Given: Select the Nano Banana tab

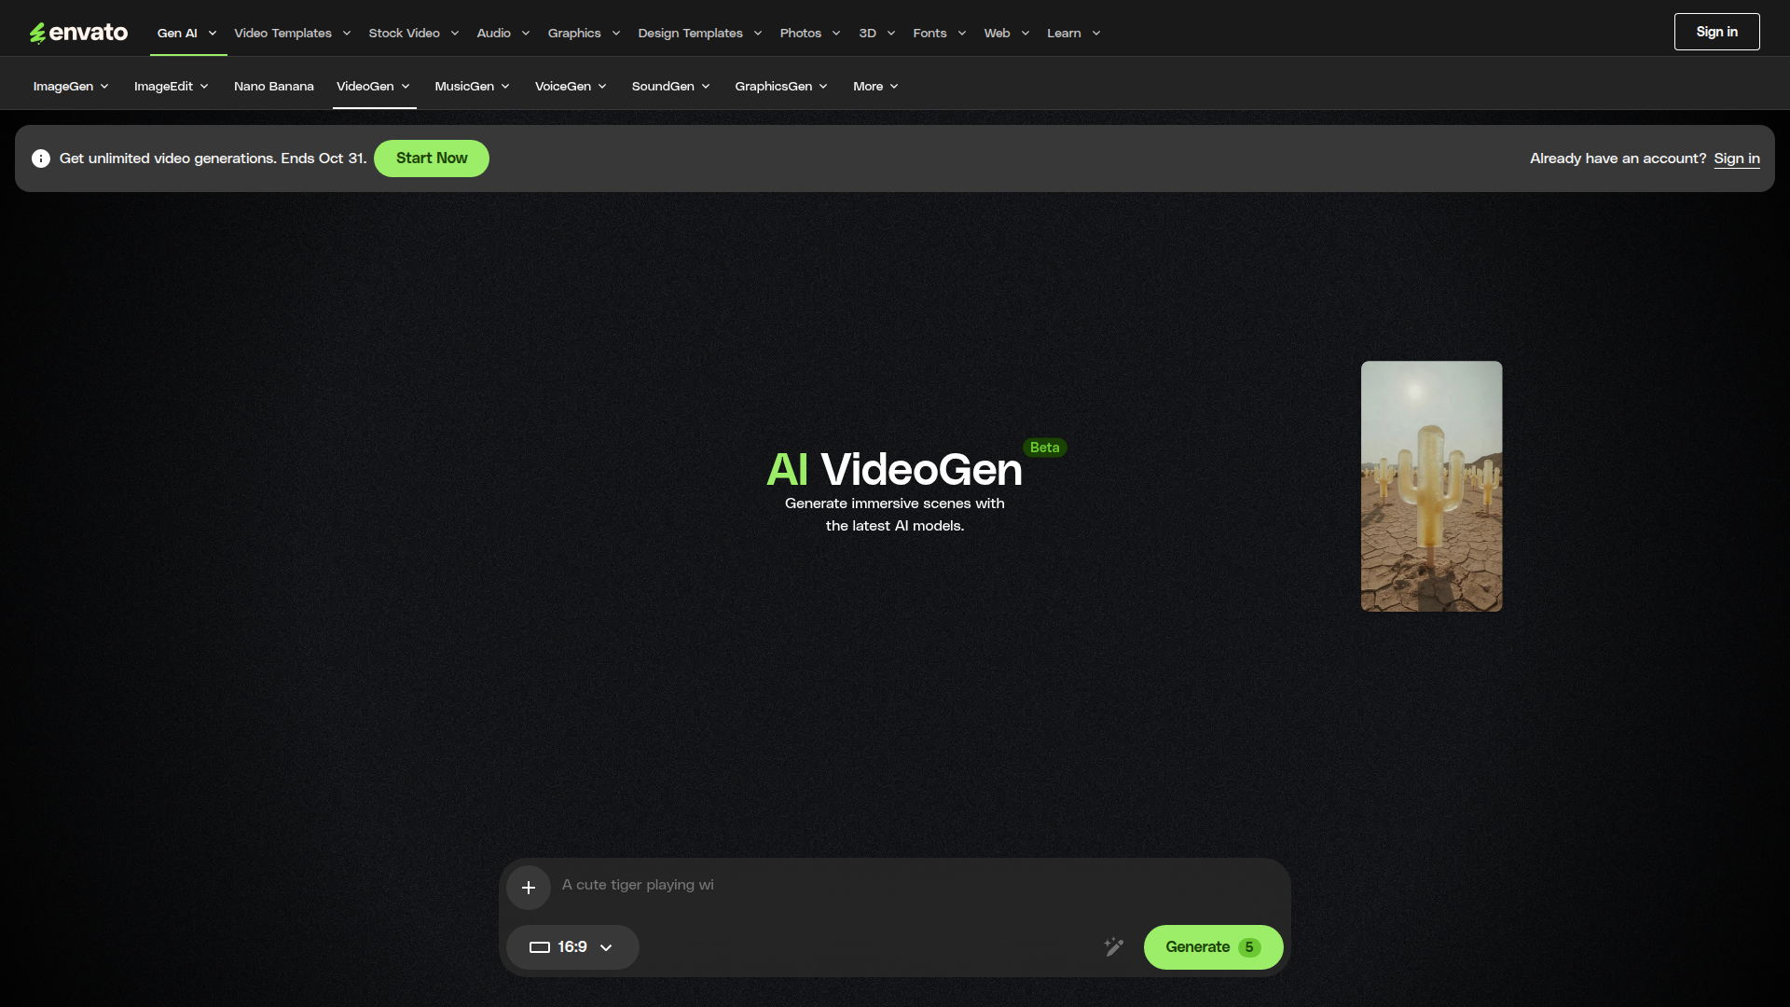Looking at the screenshot, I should tap(273, 87).
